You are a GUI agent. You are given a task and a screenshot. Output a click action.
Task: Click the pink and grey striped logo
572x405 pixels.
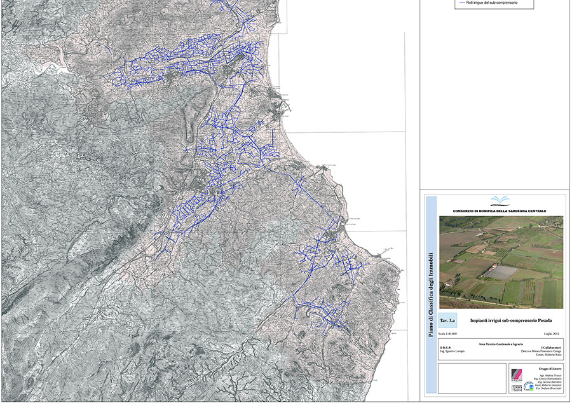pos(517,374)
